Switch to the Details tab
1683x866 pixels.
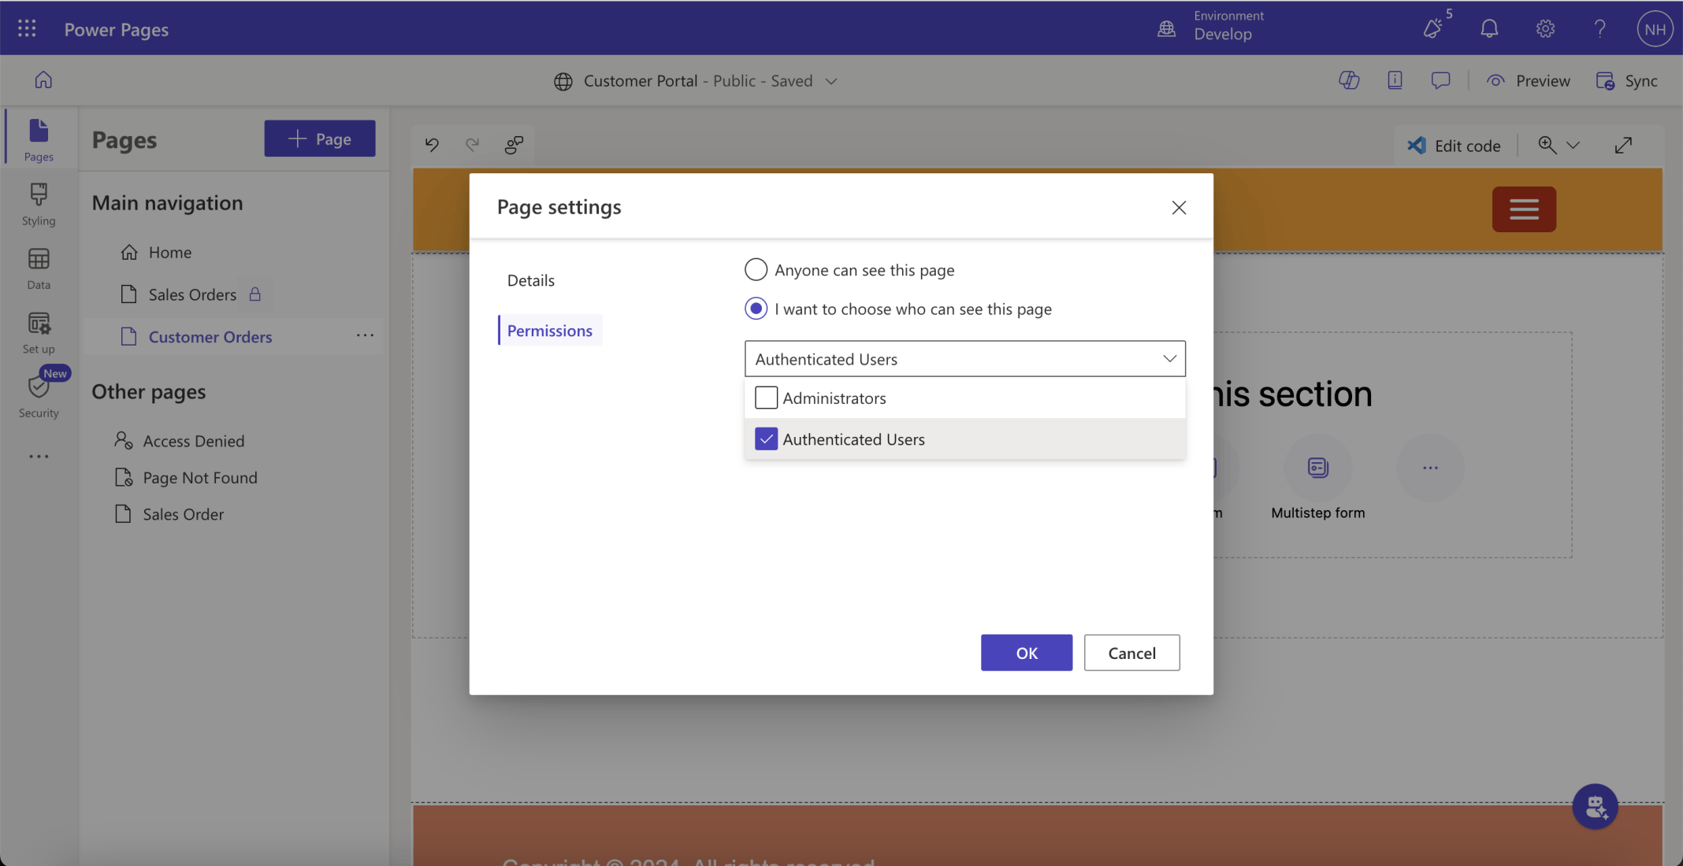click(530, 280)
